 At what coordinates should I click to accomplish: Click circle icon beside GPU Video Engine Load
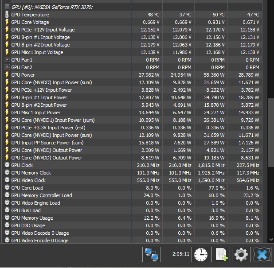click(x=7, y=202)
